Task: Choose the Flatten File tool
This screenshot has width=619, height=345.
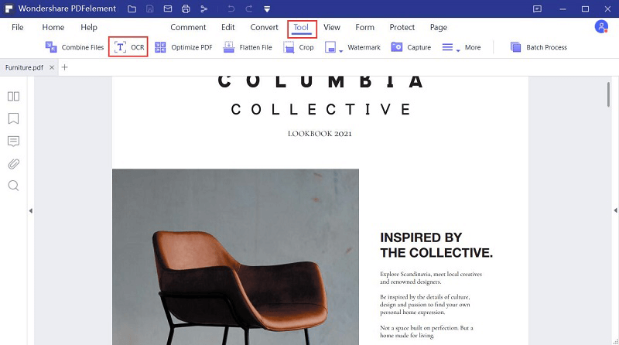Action: pyautogui.click(x=248, y=47)
